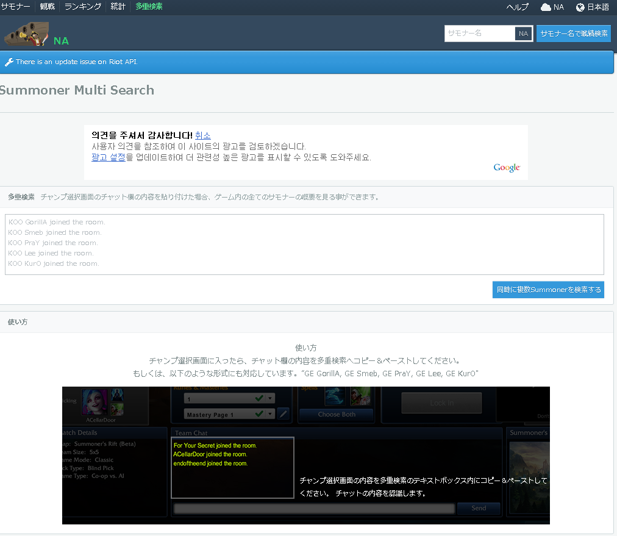Select the 多重検索 multi-search tab
This screenshot has width=617, height=536.
(x=149, y=7)
